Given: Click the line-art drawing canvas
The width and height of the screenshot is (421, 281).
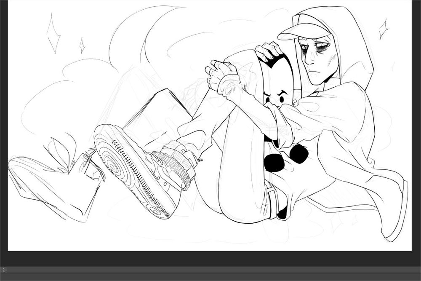Looking at the screenshot, I should [x=210, y=125].
